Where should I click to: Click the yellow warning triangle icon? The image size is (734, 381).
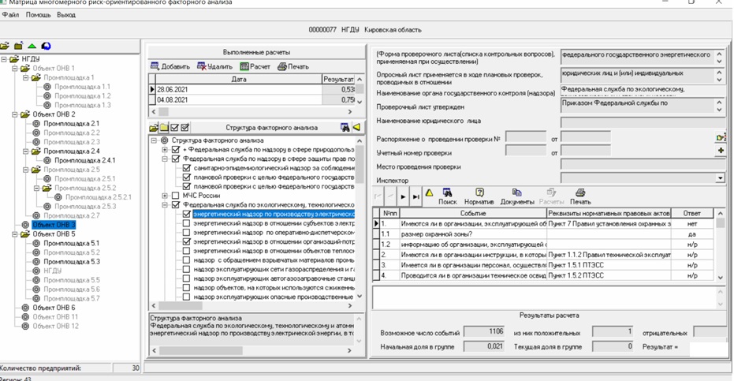tap(430, 193)
